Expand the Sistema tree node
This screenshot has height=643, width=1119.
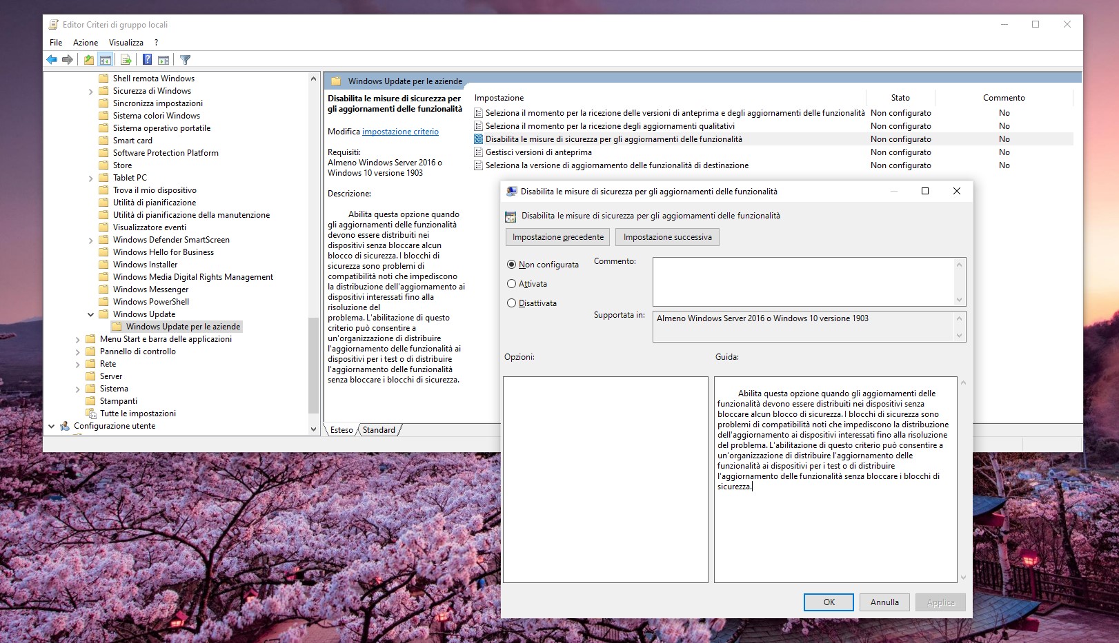(78, 389)
